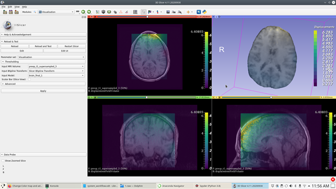Click the Edit button under Reload

(22, 51)
